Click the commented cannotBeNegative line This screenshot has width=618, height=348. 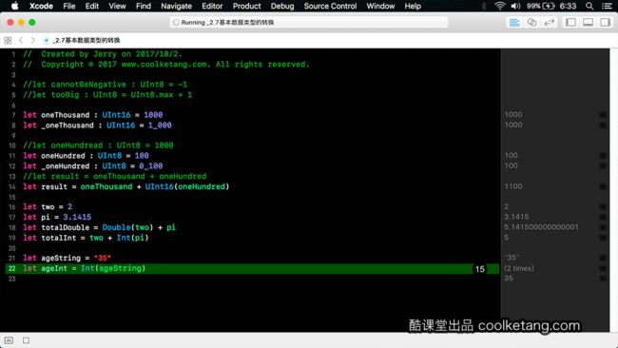105,85
